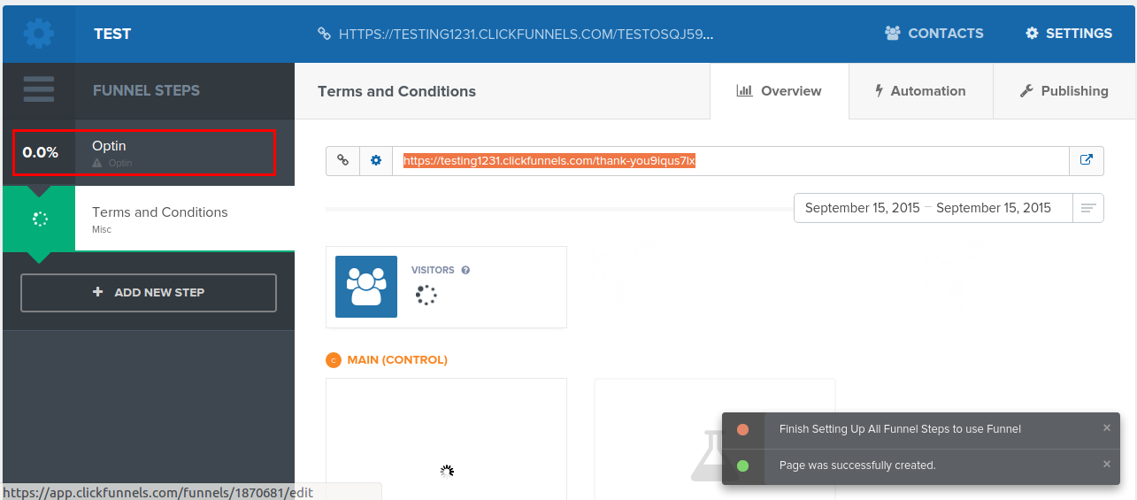
Task: Select the Terms and Conditions funnel step
Action: (149, 219)
